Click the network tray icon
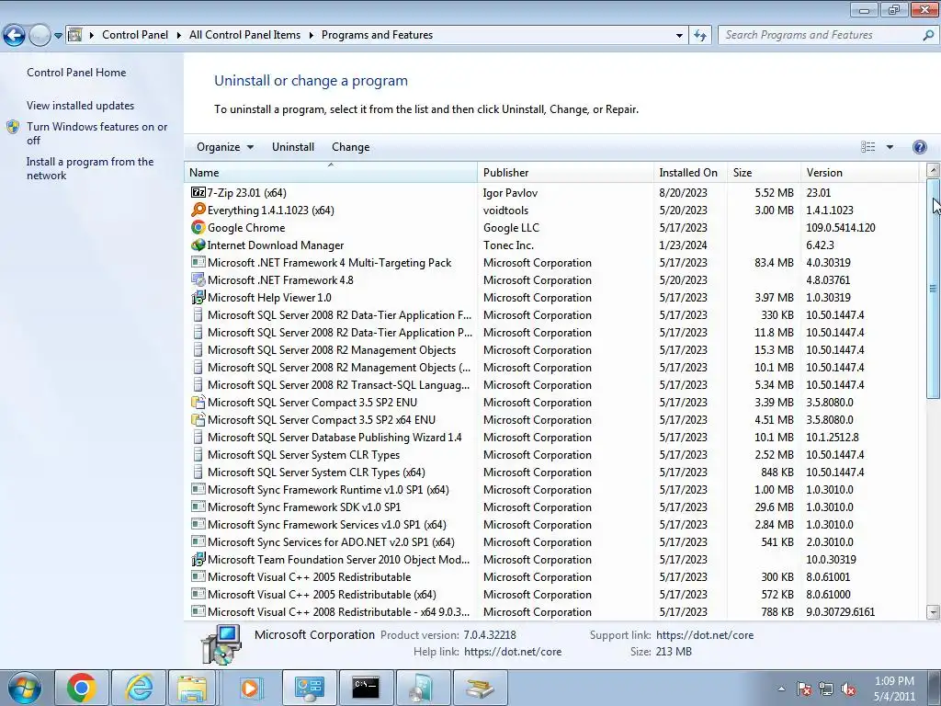 (826, 689)
